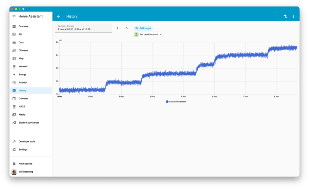Open the Map panel
309x189 pixels.
pyautogui.click(x=21, y=59)
